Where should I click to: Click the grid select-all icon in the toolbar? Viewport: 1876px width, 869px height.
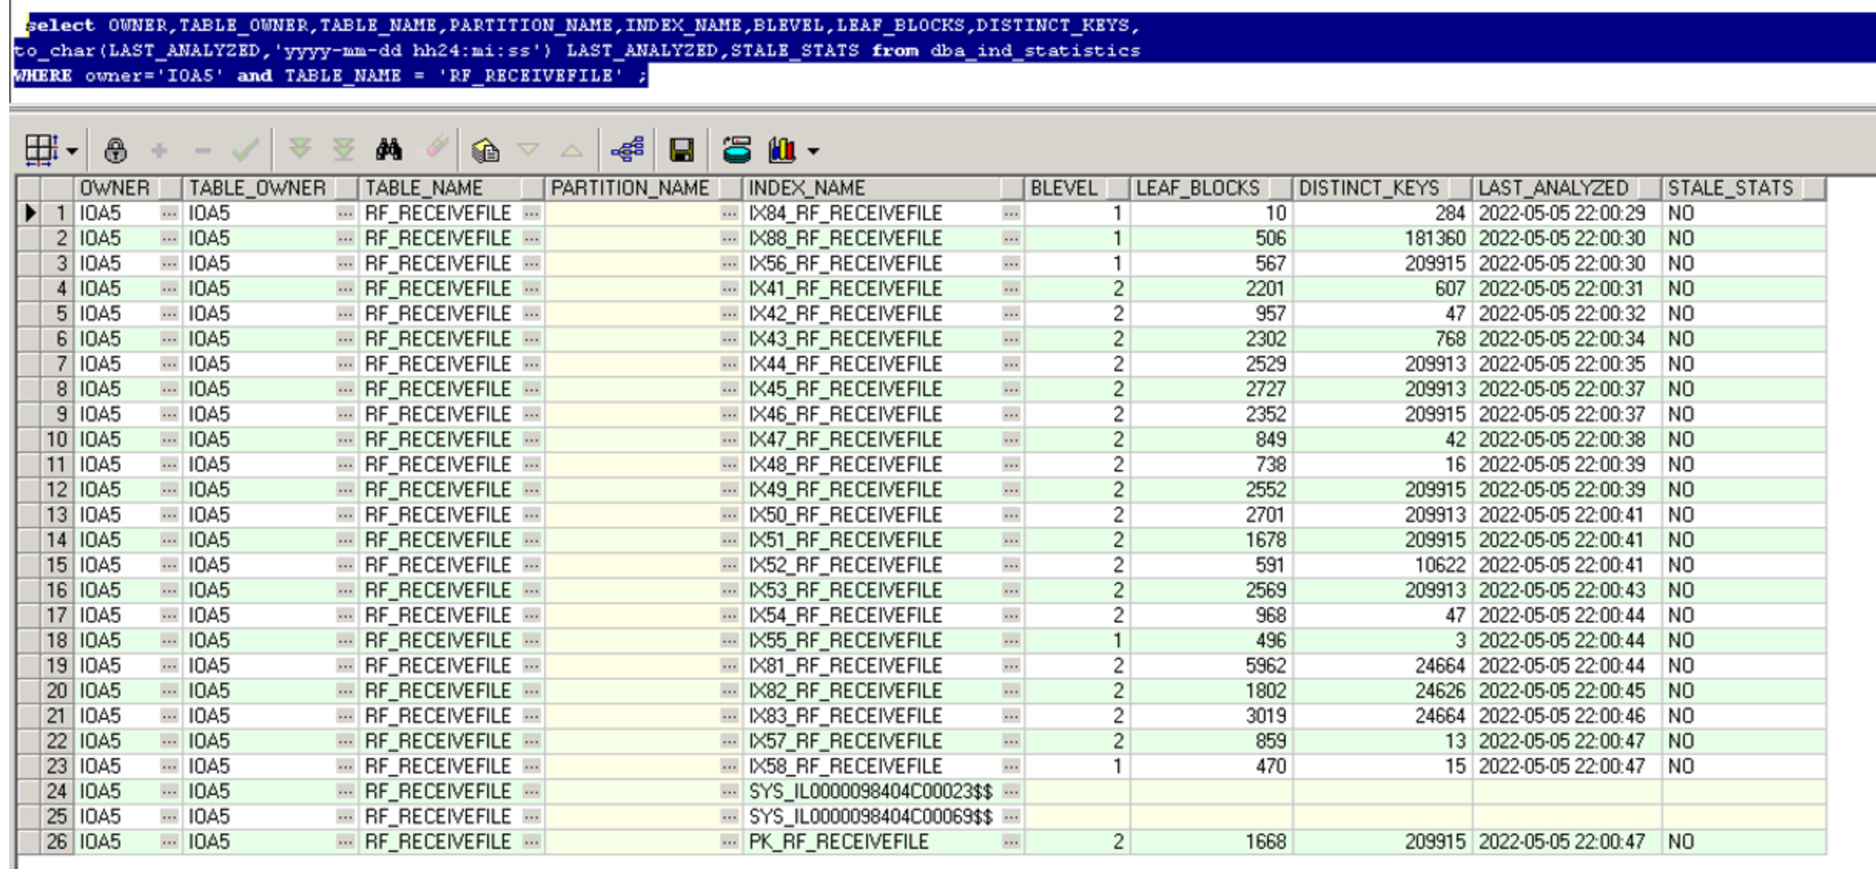tap(40, 149)
